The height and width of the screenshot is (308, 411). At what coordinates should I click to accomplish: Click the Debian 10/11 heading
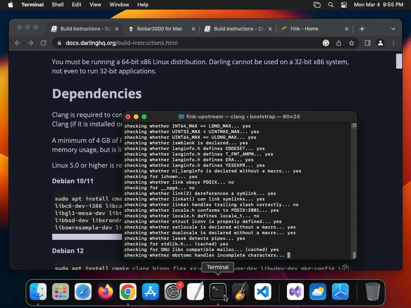pos(73,181)
